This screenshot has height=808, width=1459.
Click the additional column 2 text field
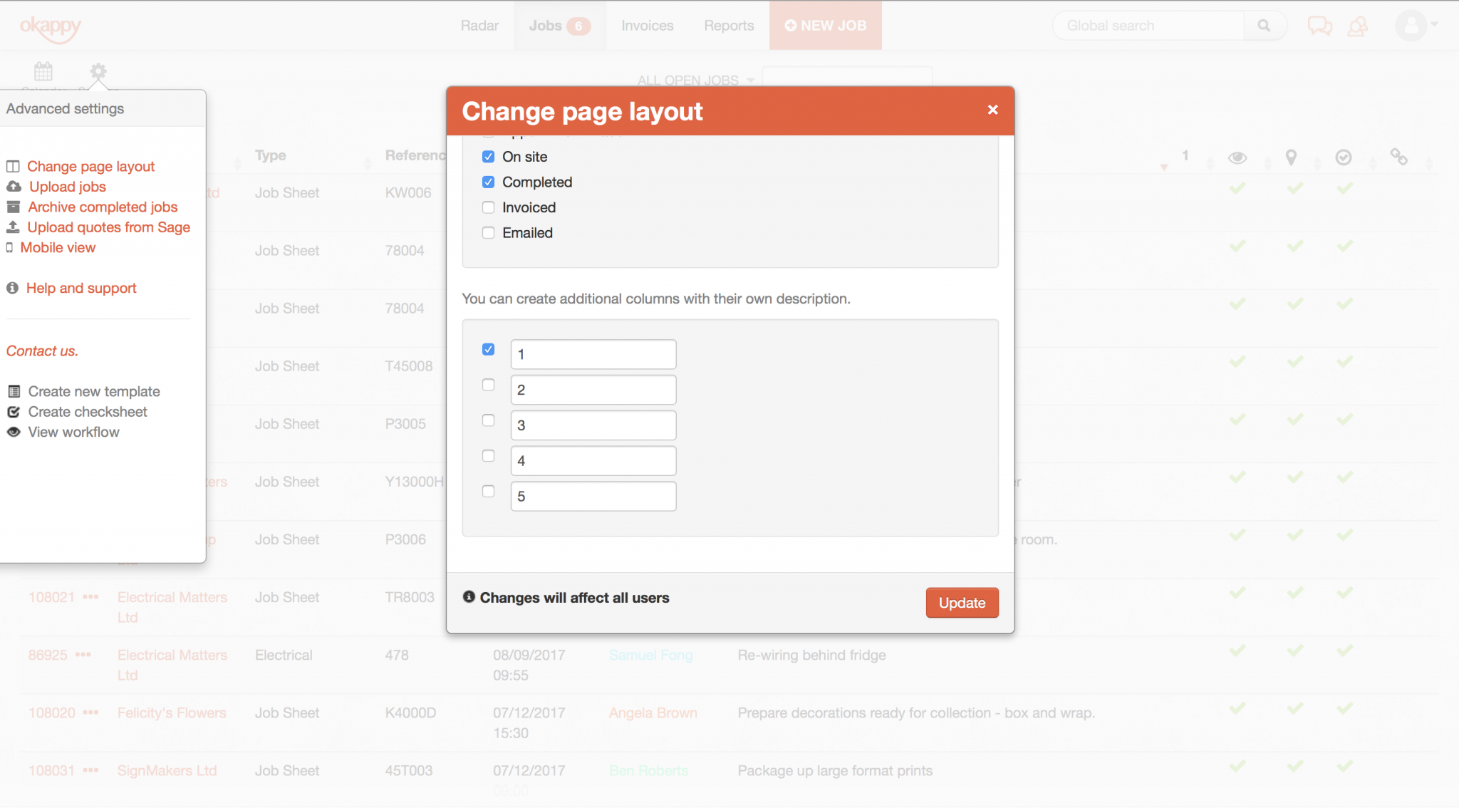593,390
